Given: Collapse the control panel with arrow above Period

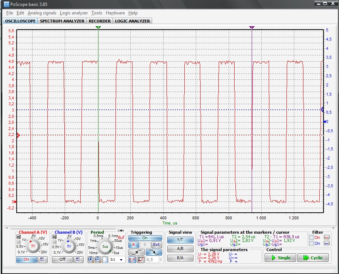Looking at the screenshot, I should pos(121,230).
